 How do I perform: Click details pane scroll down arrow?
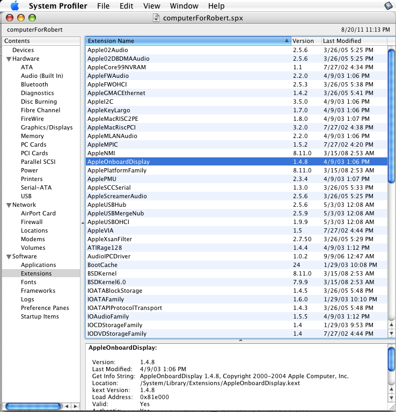point(391,398)
